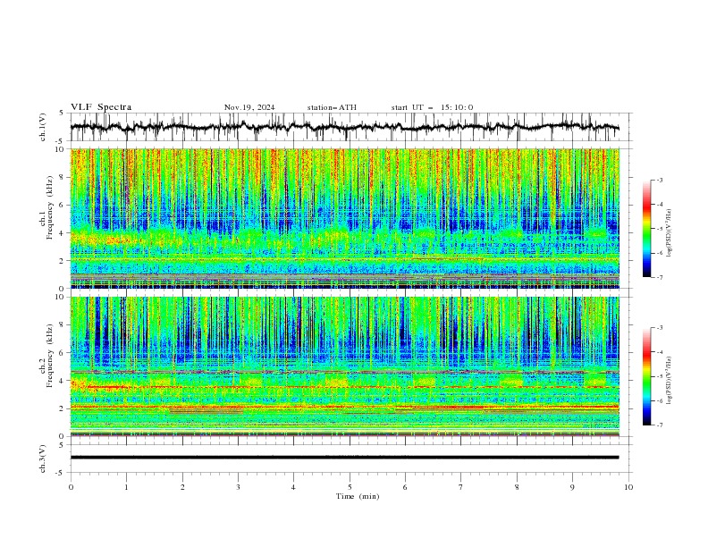Viewport: 708px width, 547px height.
Task: Click the 'station=ATH' label
Action: pyautogui.click(x=332, y=107)
